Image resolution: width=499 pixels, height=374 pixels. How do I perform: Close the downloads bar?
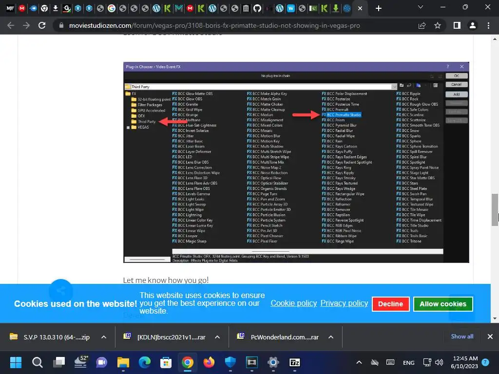coord(490,337)
